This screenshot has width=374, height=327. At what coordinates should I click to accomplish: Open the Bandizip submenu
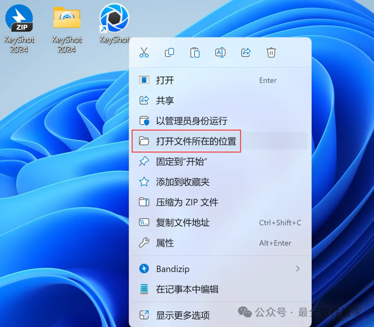(x=220, y=269)
